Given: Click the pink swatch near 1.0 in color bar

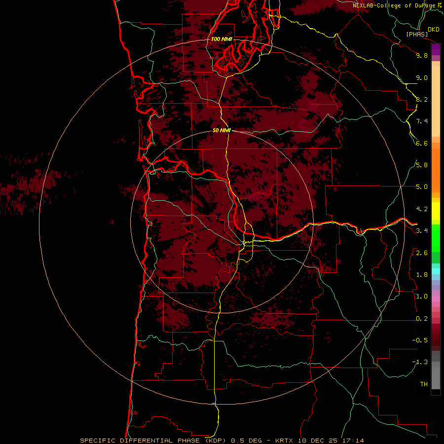Looking at the screenshot, I should click(436, 299).
